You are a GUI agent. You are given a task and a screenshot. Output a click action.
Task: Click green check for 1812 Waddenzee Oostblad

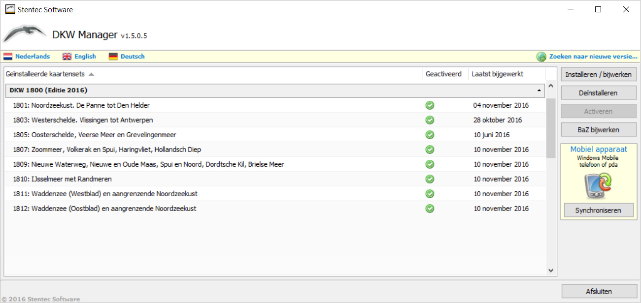pos(430,209)
